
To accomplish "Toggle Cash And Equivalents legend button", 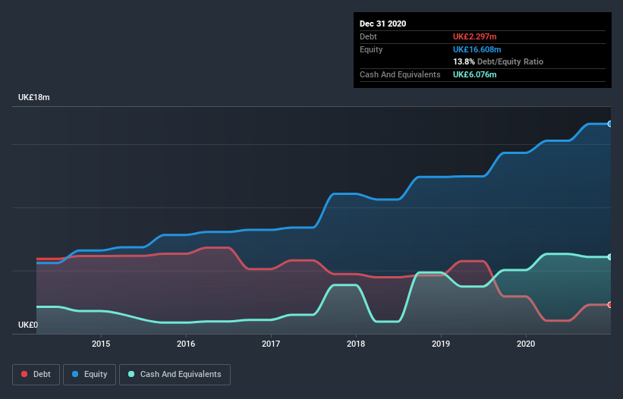I will tap(175, 375).
